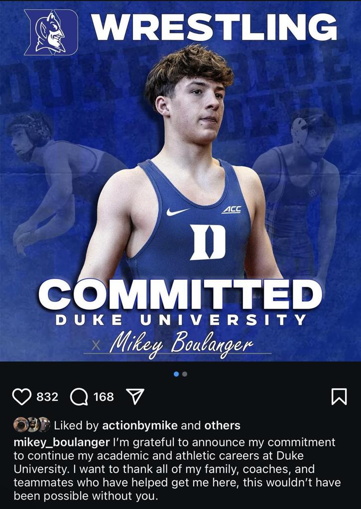Open the mikey_boulanger username in the caption

62,442
